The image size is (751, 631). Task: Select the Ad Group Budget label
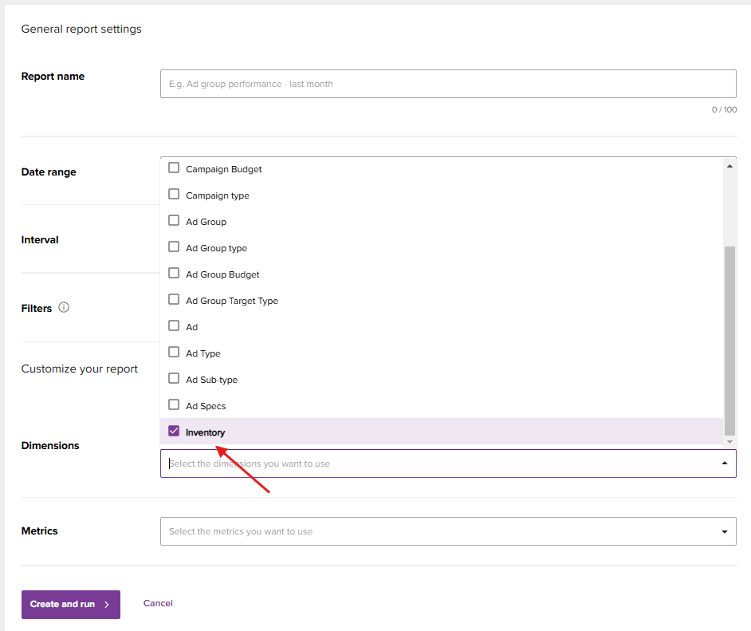coord(222,274)
